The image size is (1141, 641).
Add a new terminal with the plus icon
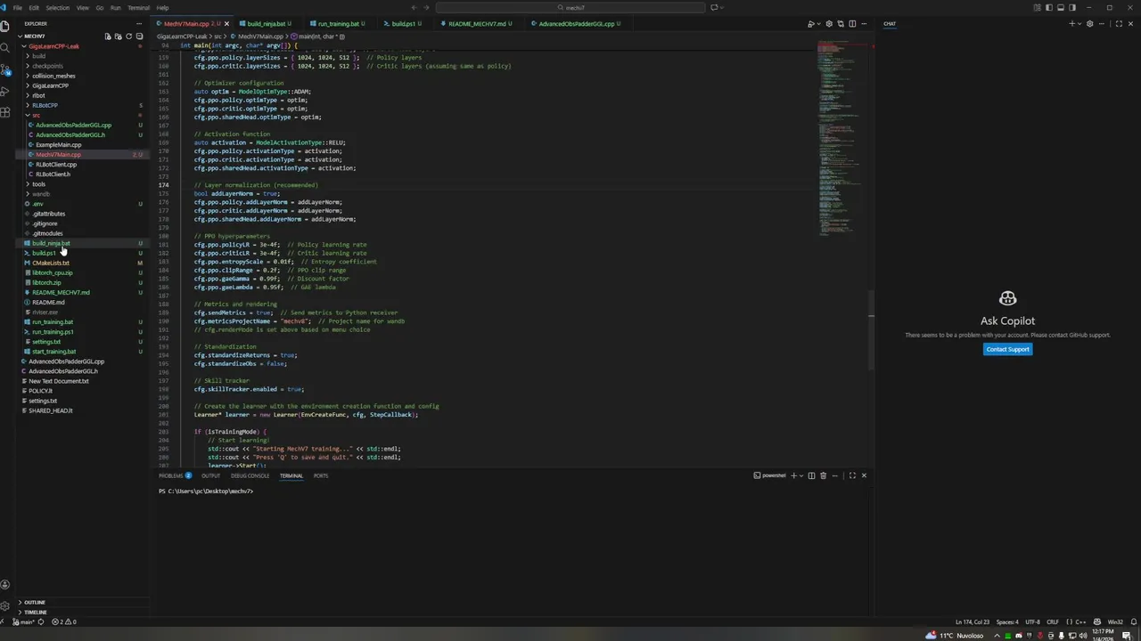(x=793, y=475)
